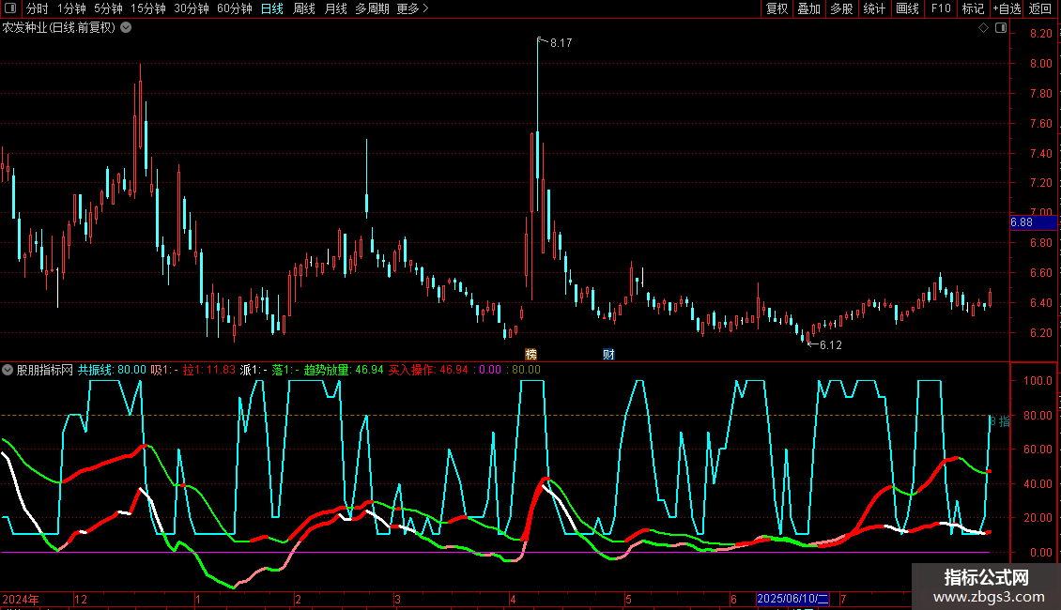Open F10 company info
This screenshot has height=610, width=1061.
[941, 8]
